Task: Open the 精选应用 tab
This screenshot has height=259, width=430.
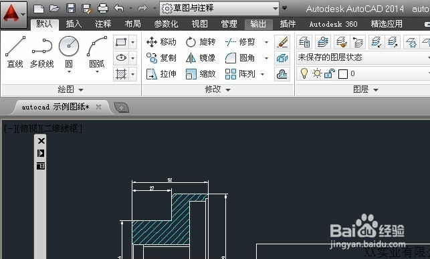Action: (387, 24)
